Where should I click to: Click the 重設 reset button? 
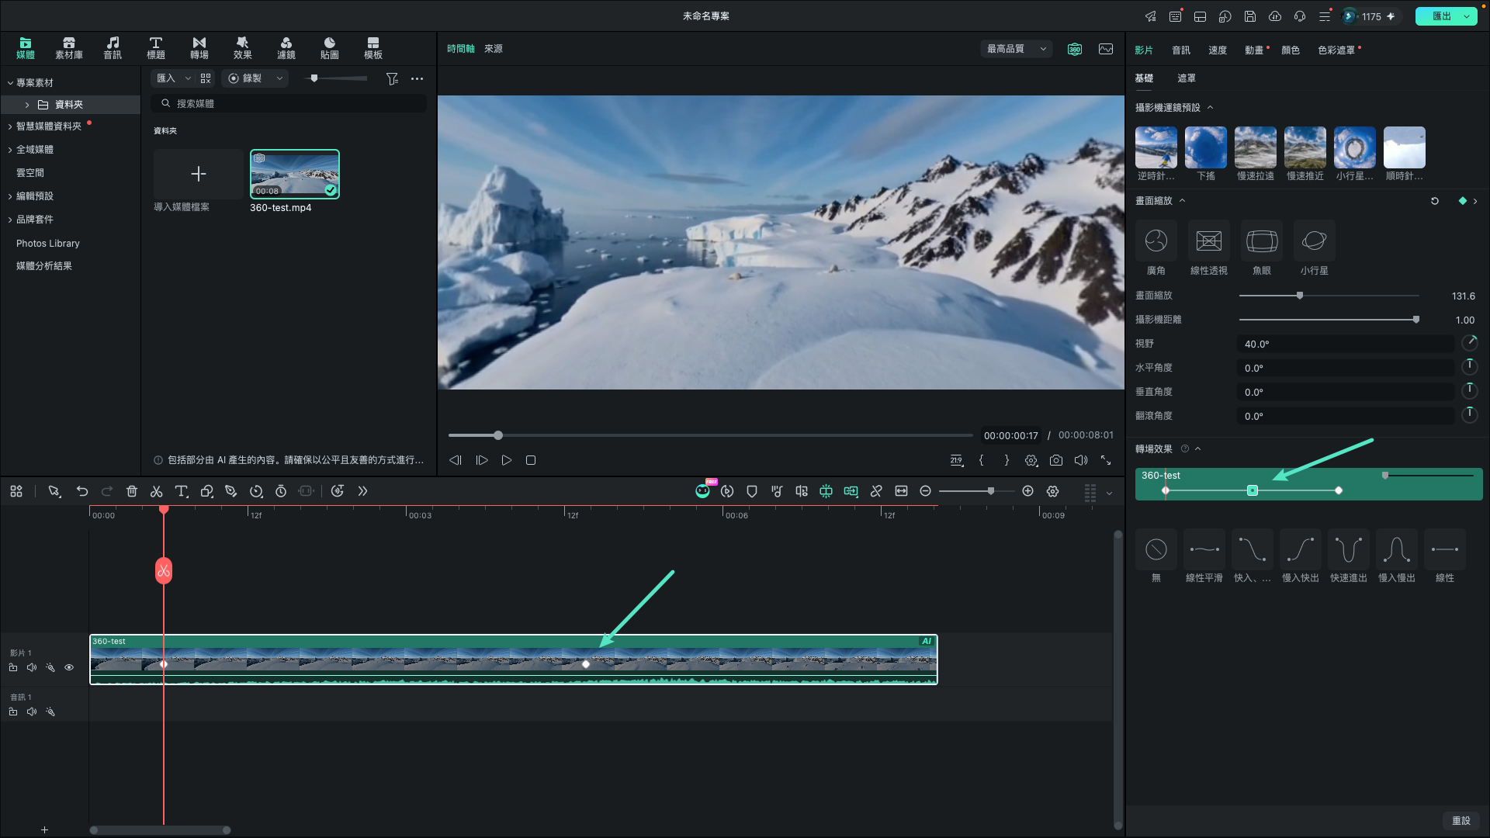1461,820
